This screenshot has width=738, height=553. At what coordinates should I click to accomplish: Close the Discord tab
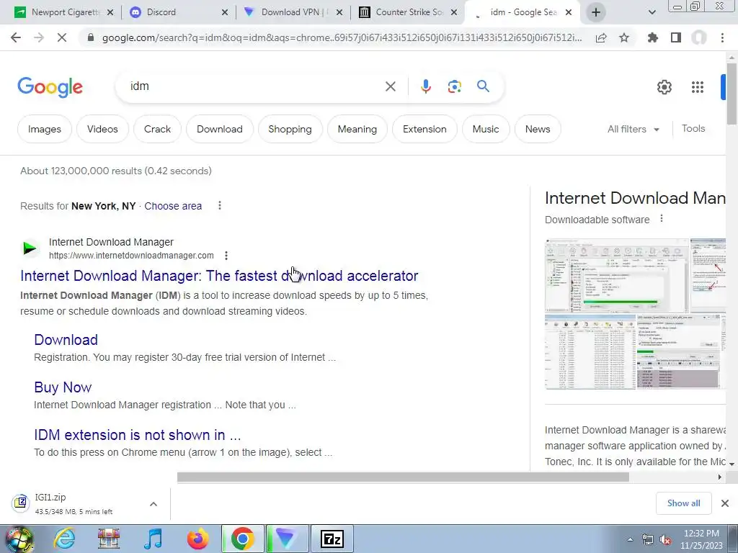click(x=225, y=13)
